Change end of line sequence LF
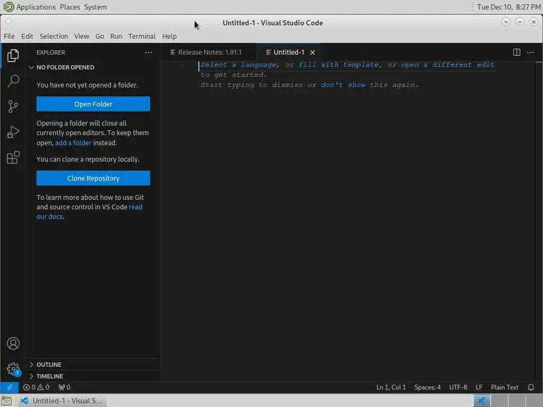The image size is (543, 407). [479, 387]
